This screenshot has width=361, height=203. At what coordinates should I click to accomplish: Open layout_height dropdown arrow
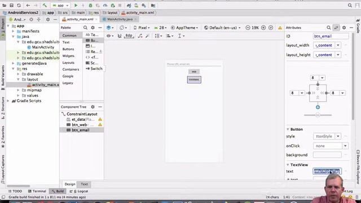[338, 55]
